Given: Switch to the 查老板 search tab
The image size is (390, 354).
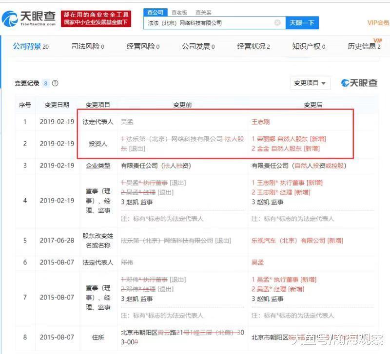Looking at the screenshot, I should [x=179, y=13].
